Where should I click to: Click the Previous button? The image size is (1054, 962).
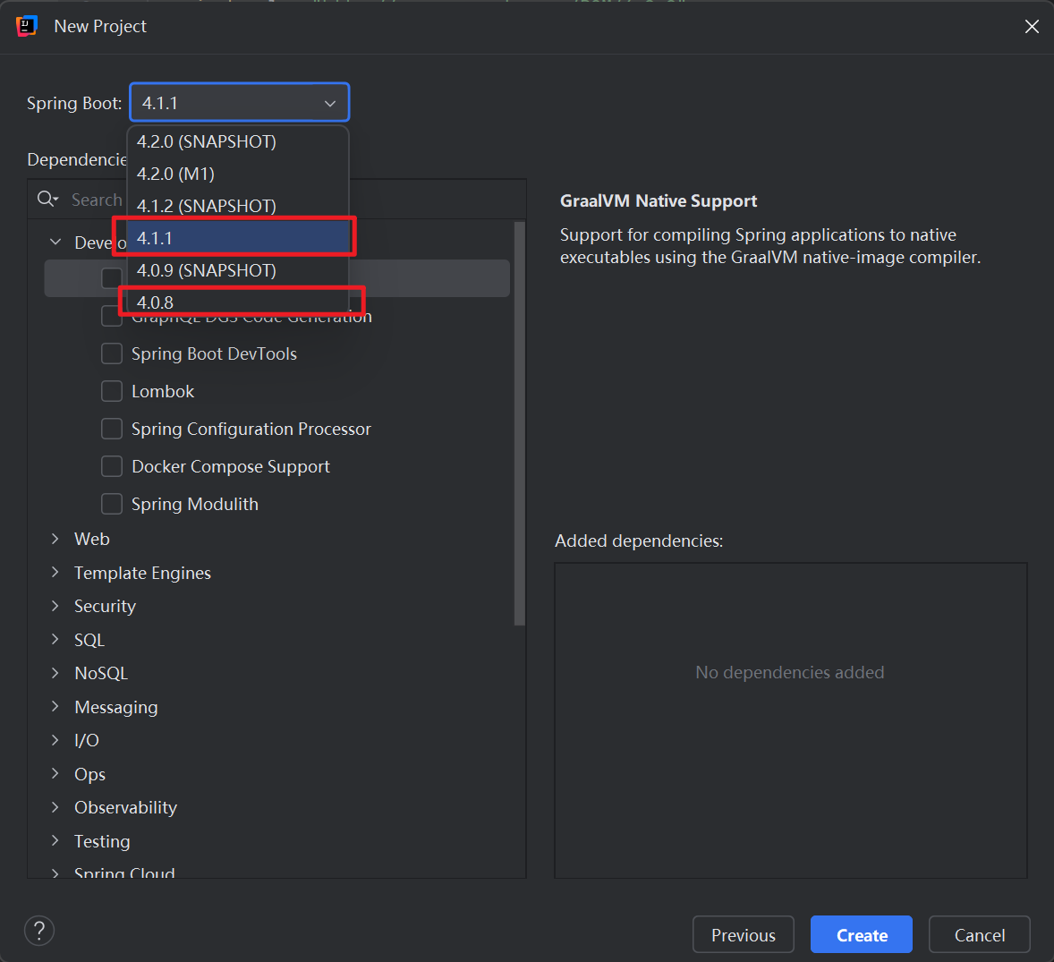[x=744, y=935]
